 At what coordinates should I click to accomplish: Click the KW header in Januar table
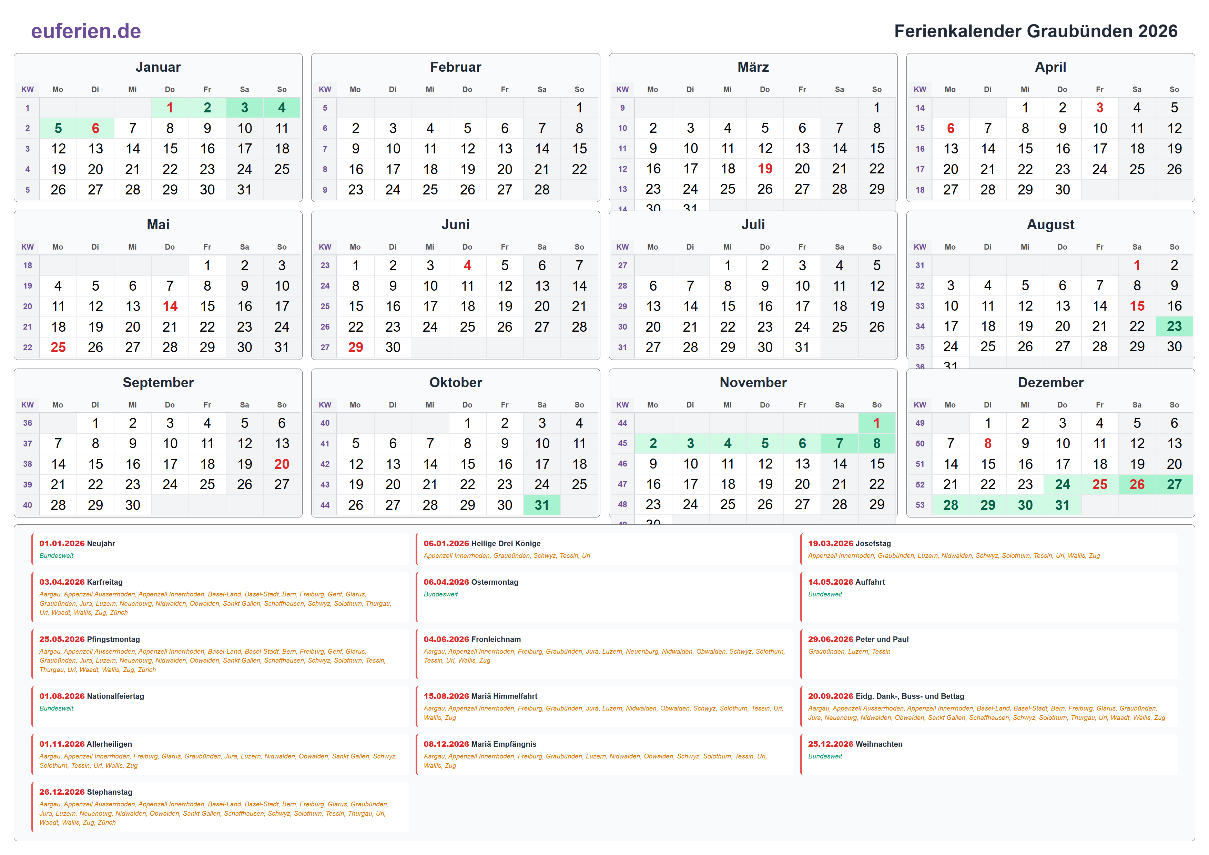point(27,90)
